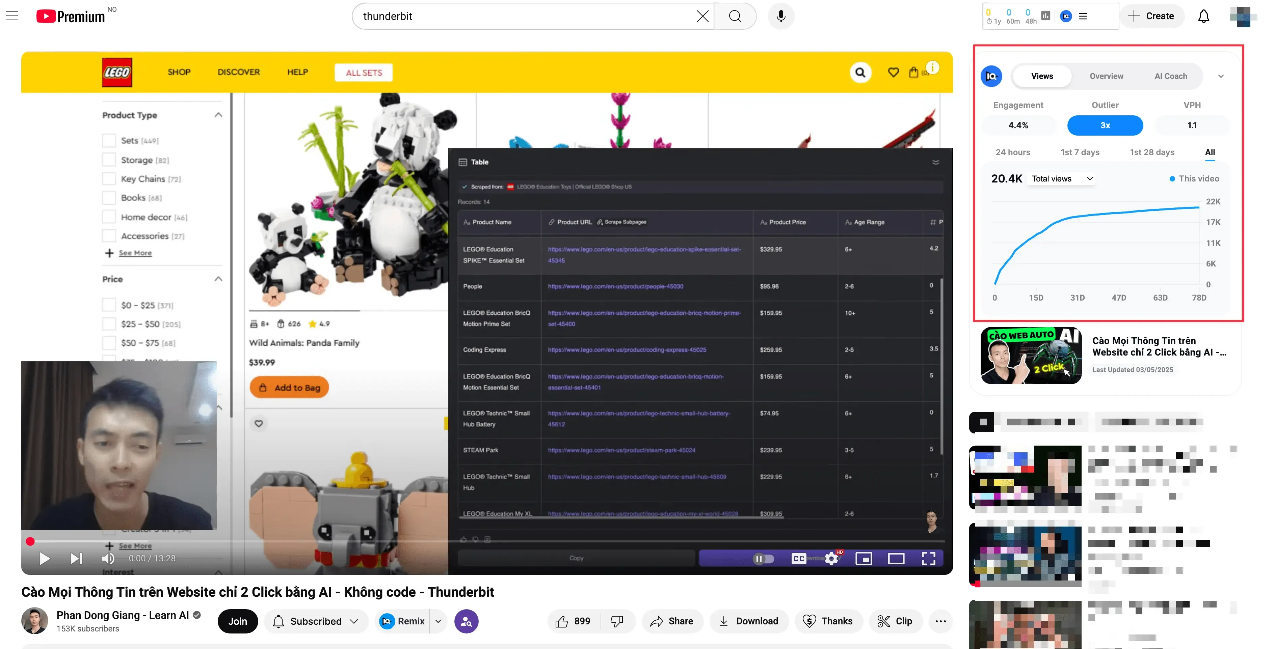Enter fullscreen mode

click(x=928, y=559)
